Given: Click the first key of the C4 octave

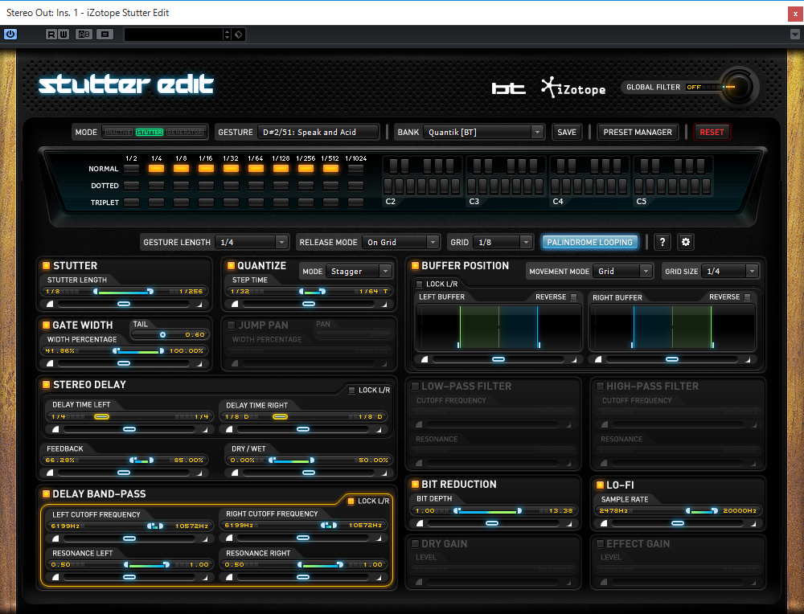Looking at the screenshot, I should pos(556,187).
